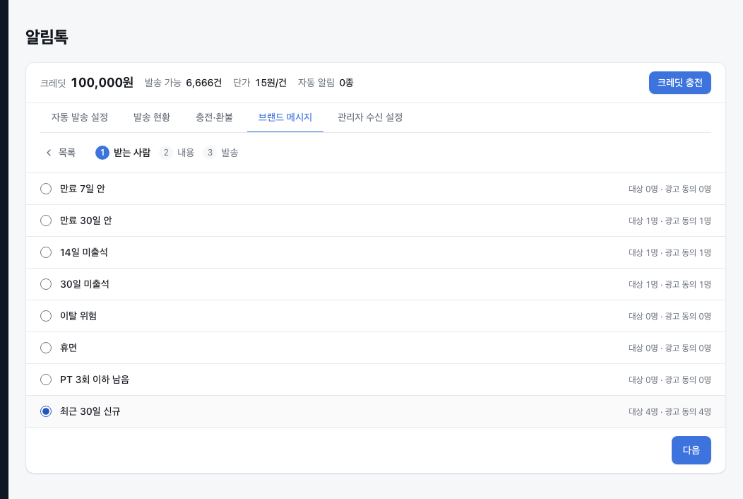Choose the 30일 미출석 radio option

pos(46,284)
